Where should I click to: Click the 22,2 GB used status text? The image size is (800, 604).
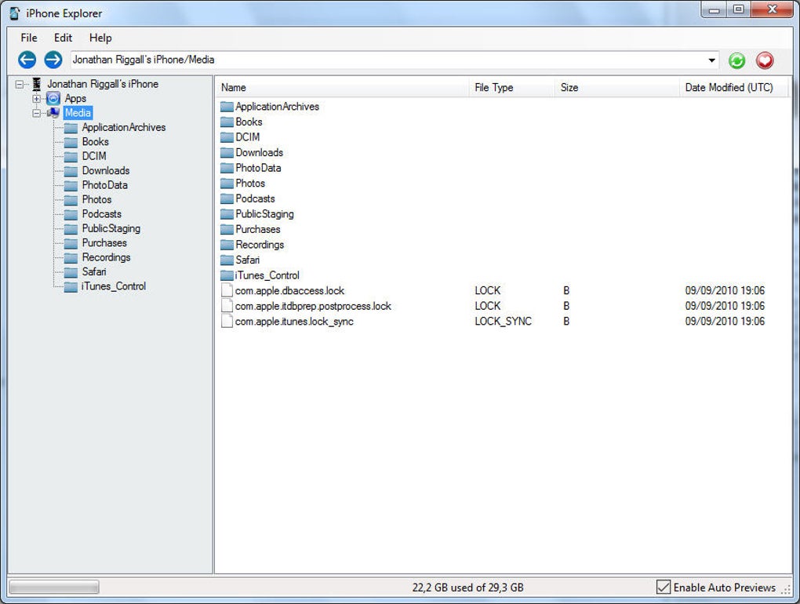[x=468, y=588]
